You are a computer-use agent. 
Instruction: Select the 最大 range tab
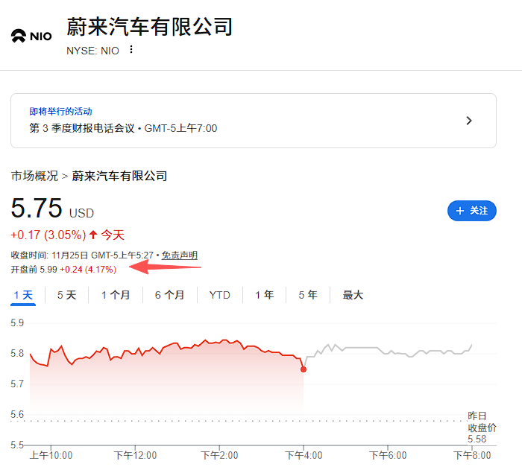(x=353, y=295)
